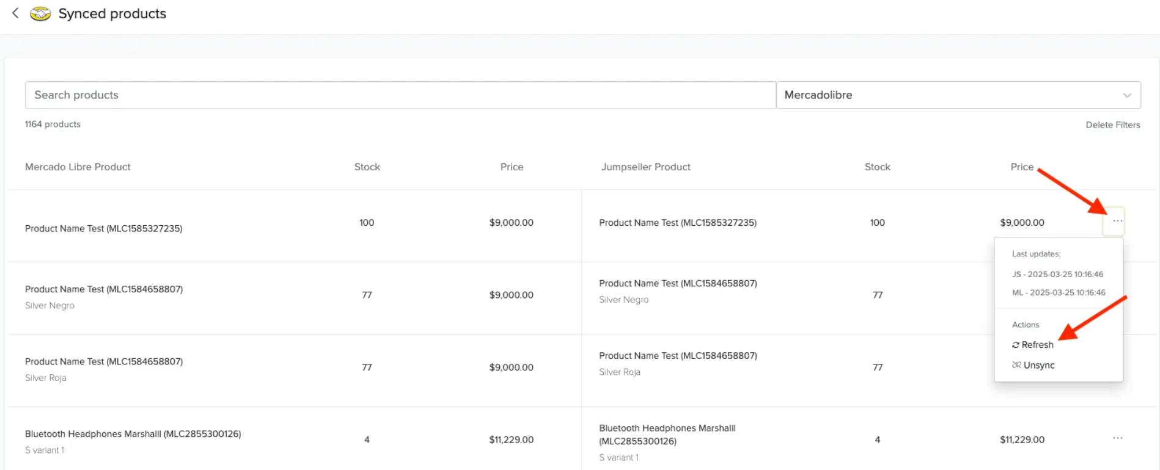This screenshot has width=1160, height=470.
Task: Click Delete Filters link
Action: point(1112,125)
